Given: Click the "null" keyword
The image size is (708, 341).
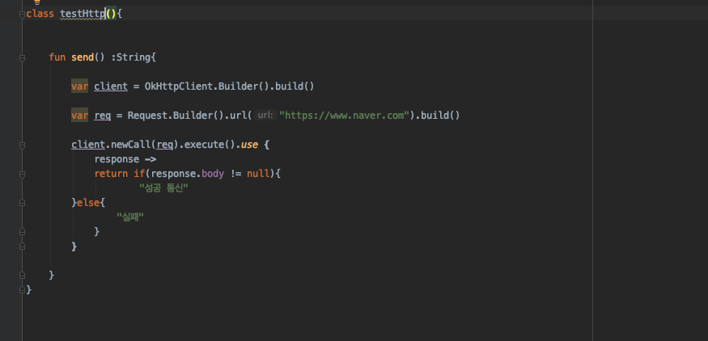Looking at the screenshot, I should pyautogui.click(x=258, y=174).
